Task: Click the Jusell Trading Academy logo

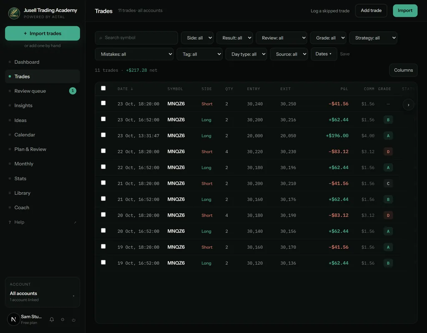Action: pos(14,13)
